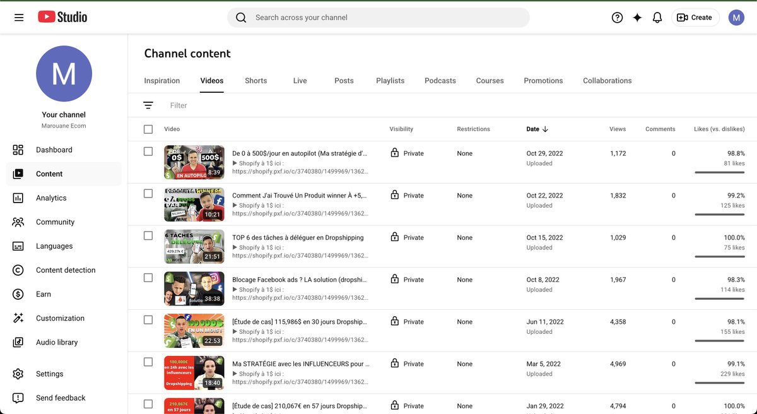
Task: Open Private visibility for STRATÉGIE INFLUENCEURS video
Action: pos(408,364)
